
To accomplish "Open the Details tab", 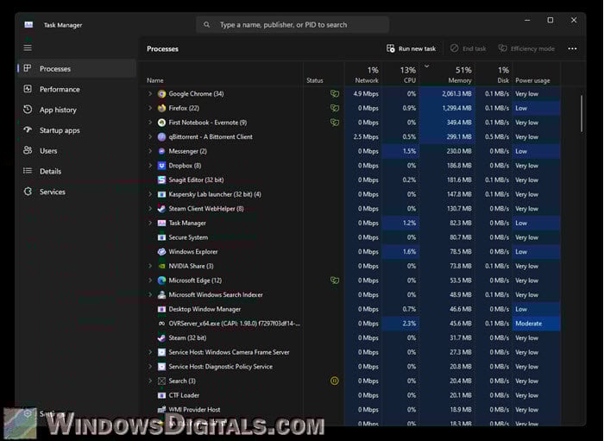I will [77, 171].
